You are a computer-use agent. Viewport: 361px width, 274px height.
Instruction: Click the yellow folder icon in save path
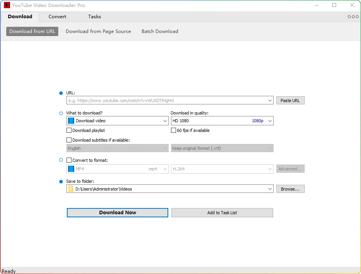point(71,189)
